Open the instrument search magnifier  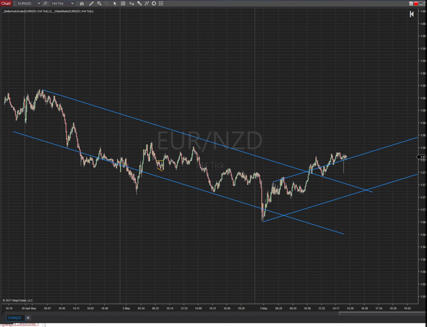[x=45, y=3]
